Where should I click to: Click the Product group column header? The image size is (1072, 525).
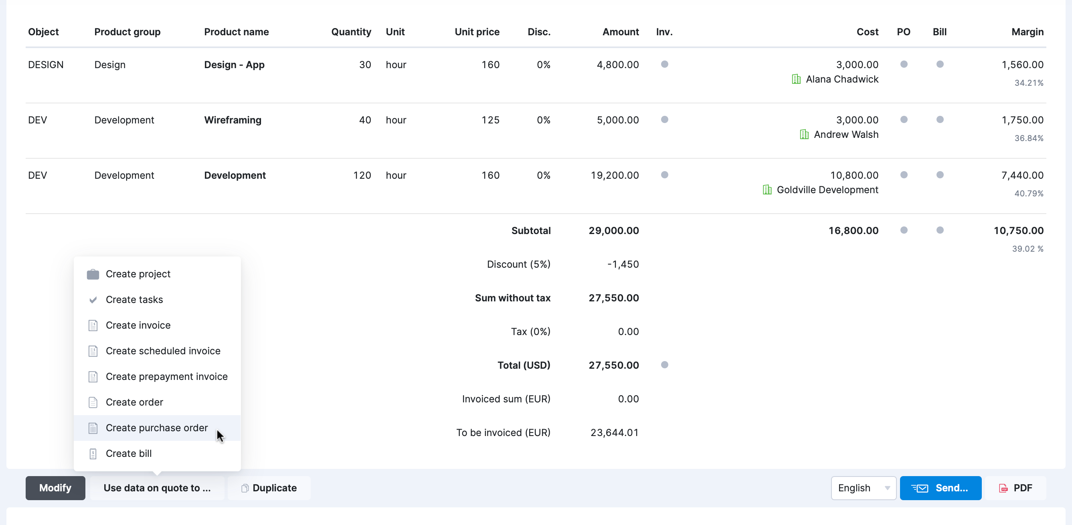coord(127,32)
